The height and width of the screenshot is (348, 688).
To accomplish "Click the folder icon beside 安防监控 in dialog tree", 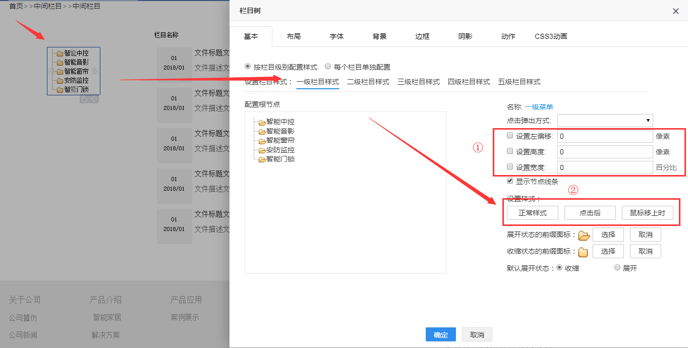I will tap(262, 151).
